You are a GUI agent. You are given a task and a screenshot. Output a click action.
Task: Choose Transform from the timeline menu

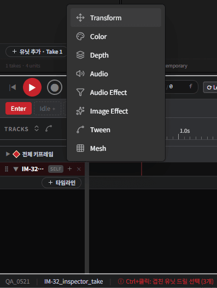pyautogui.click(x=116, y=18)
